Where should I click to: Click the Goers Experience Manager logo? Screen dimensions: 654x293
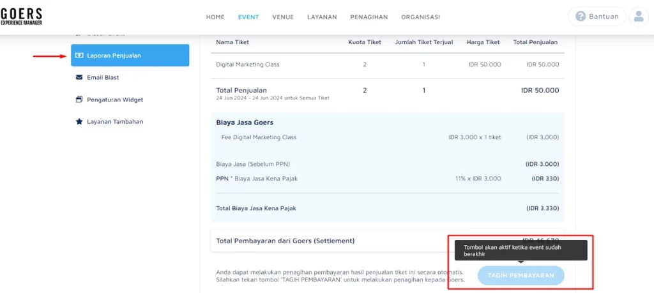coord(21,17)
